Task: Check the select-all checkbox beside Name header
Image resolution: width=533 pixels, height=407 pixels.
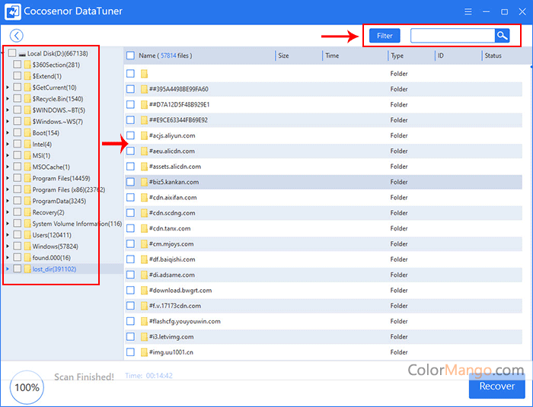Action: point(130,56)
